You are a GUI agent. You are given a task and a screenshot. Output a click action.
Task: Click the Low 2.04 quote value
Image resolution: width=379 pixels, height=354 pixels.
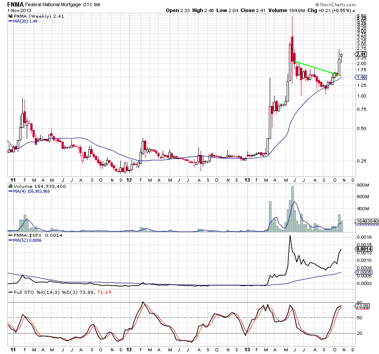click(x=227, y=10)
